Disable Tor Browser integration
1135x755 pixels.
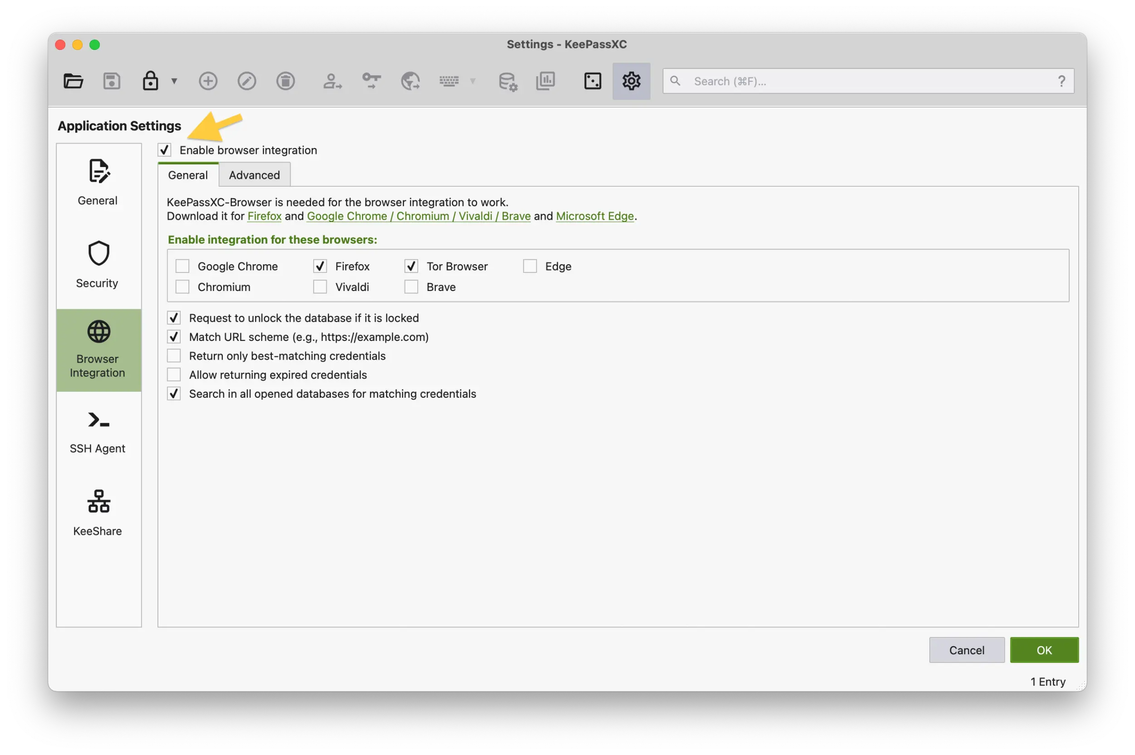pos(411,266)
